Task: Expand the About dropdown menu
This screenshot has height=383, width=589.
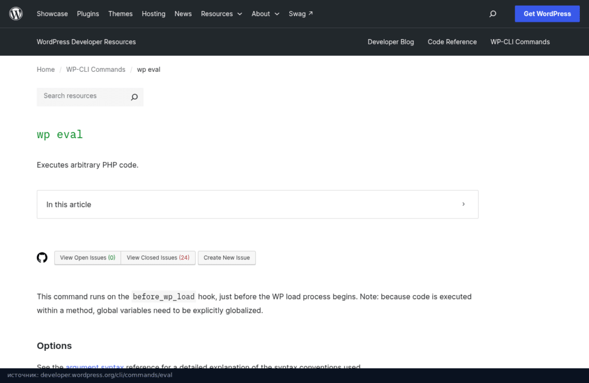Action: pyautogui.click(x=265, y=14)
